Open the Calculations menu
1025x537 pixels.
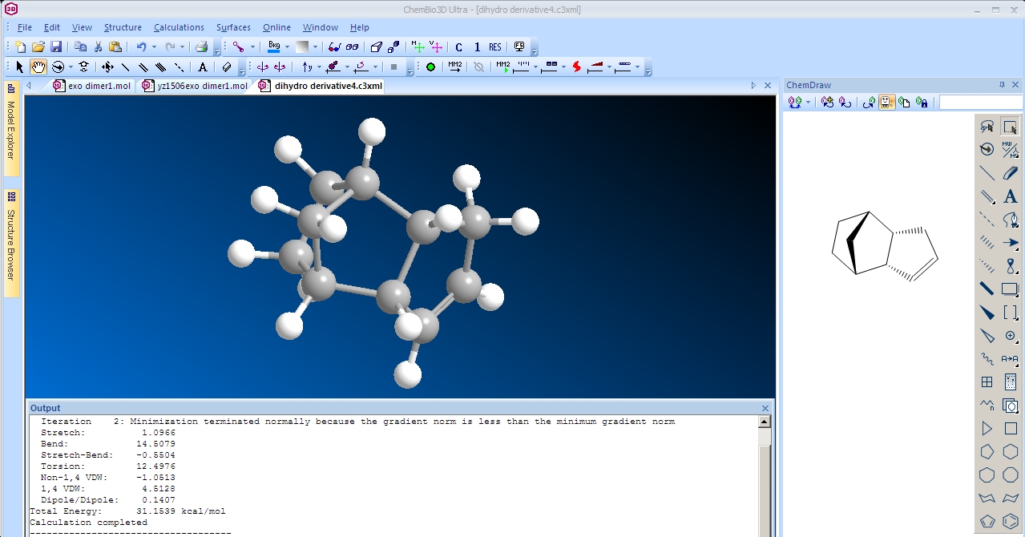(x=179, y=27)
